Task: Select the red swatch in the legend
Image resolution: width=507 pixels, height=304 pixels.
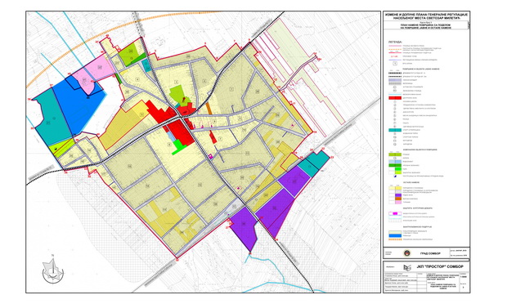Action: (x=395, y=98)
